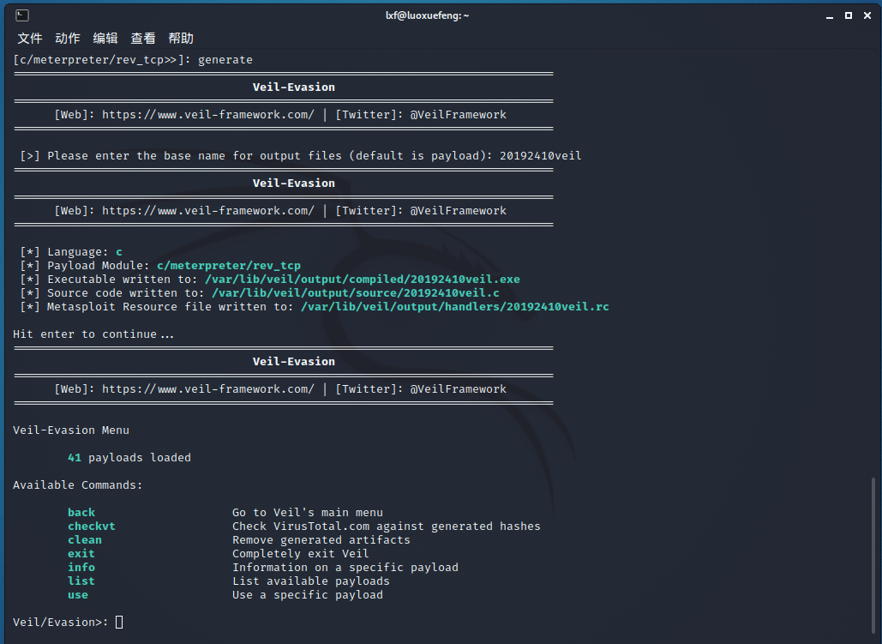
Task: Click the c/meterpreter/rev_tcp payload module text
Action: (229, 265)
